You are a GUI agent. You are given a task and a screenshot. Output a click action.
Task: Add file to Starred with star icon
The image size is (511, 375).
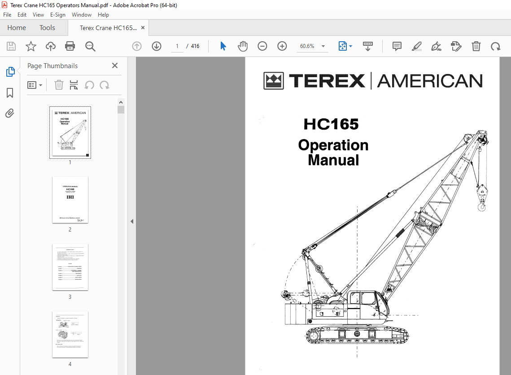click(x=31, y=46)
